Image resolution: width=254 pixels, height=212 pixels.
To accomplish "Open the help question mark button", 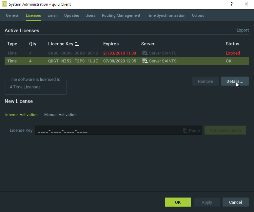I will point(232,4).
